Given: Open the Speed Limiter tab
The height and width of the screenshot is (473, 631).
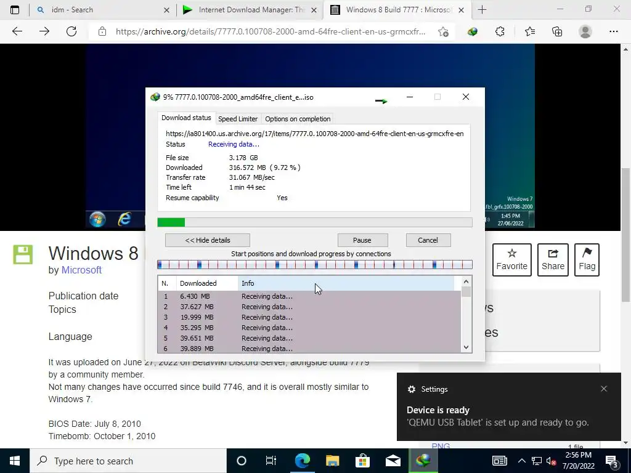Looking at the screenshot, I should (238, 119).
